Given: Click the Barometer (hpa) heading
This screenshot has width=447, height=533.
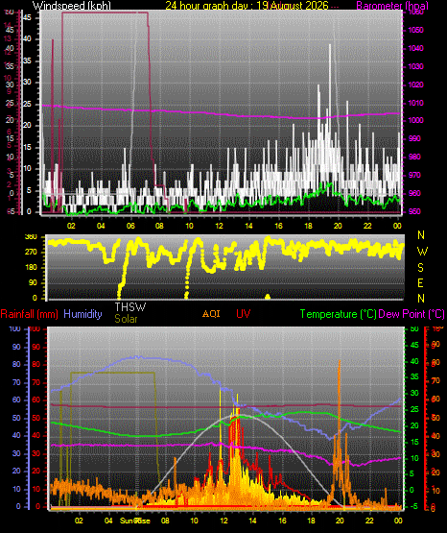Looking at the screenshot, I should click(392, 6).
